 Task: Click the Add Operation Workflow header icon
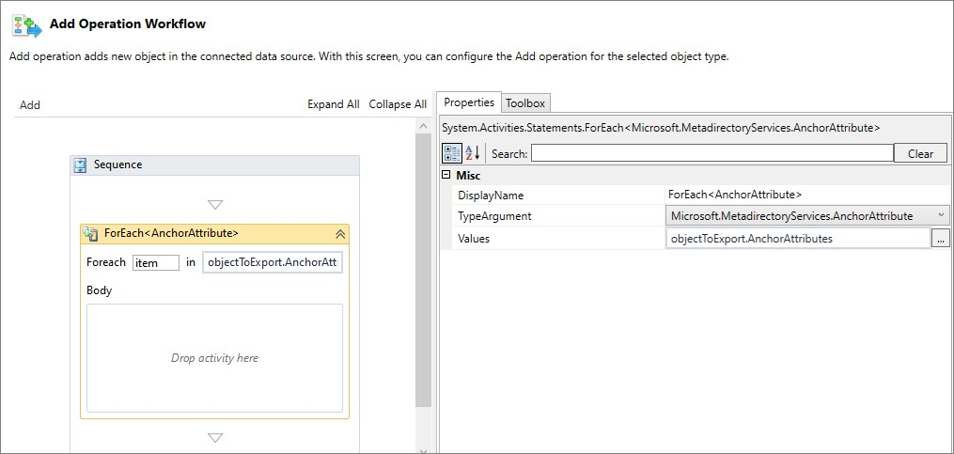[x=25, y=24]
